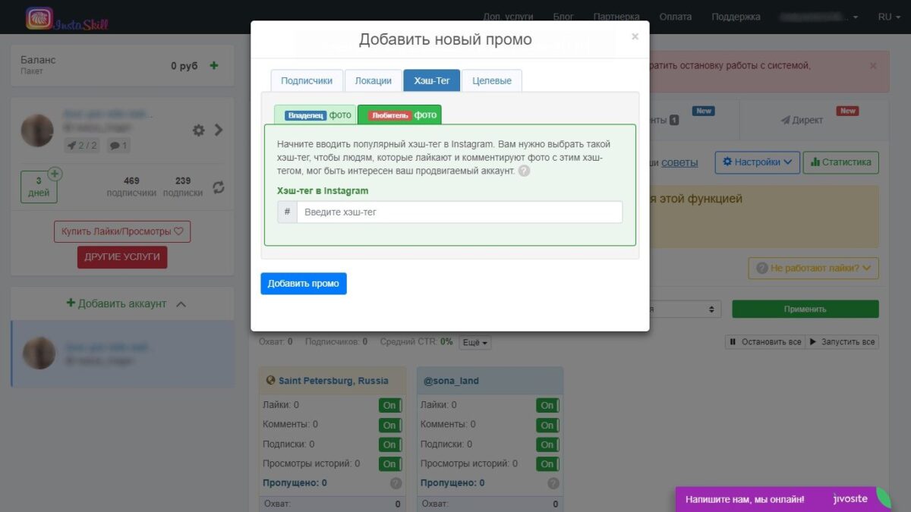Click into the hashtag input field
911x512 pixels.
459,212
